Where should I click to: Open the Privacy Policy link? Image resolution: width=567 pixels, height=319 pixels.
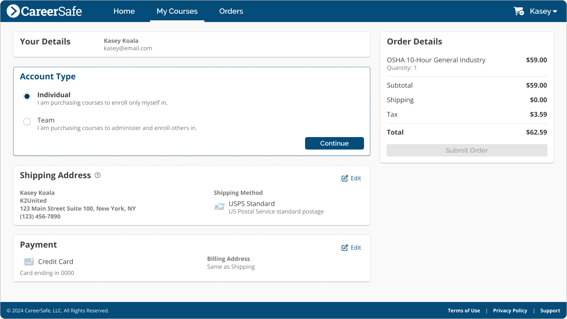[510, 310]
